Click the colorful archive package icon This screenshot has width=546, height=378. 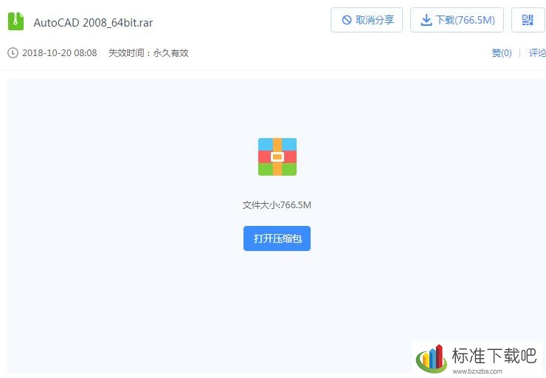pos(277,157)
